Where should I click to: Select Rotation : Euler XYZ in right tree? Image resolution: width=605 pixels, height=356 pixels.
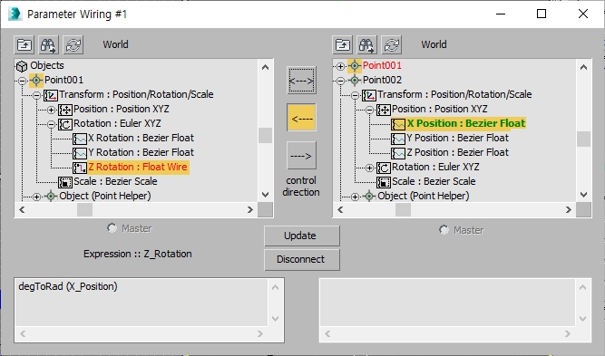pos(435,168)
